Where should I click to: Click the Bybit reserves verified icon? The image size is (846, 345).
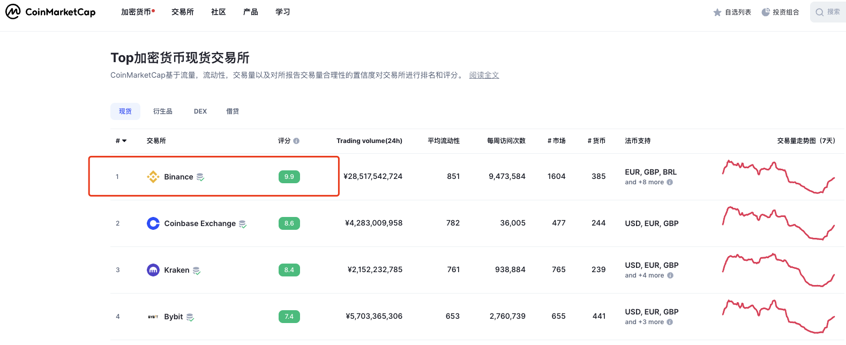[190, 317]
